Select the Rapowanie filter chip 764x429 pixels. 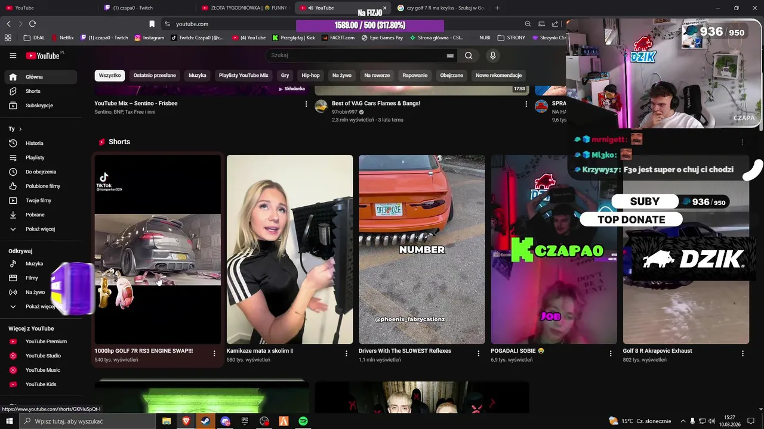tap(415, 75)
